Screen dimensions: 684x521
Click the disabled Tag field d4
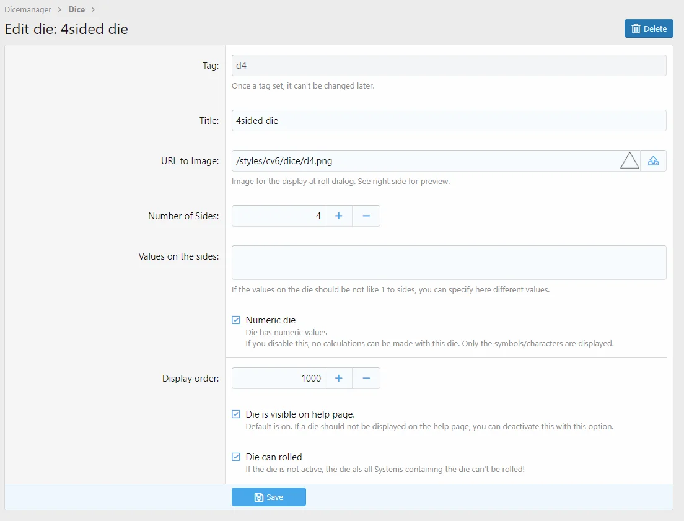(449, 66)
